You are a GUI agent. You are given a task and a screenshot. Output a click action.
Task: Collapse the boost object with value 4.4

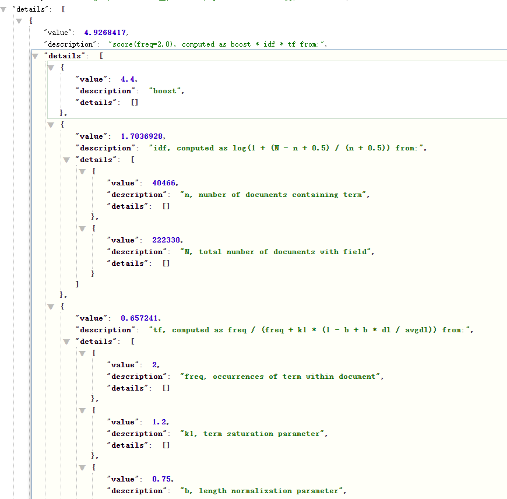(51, 68)
